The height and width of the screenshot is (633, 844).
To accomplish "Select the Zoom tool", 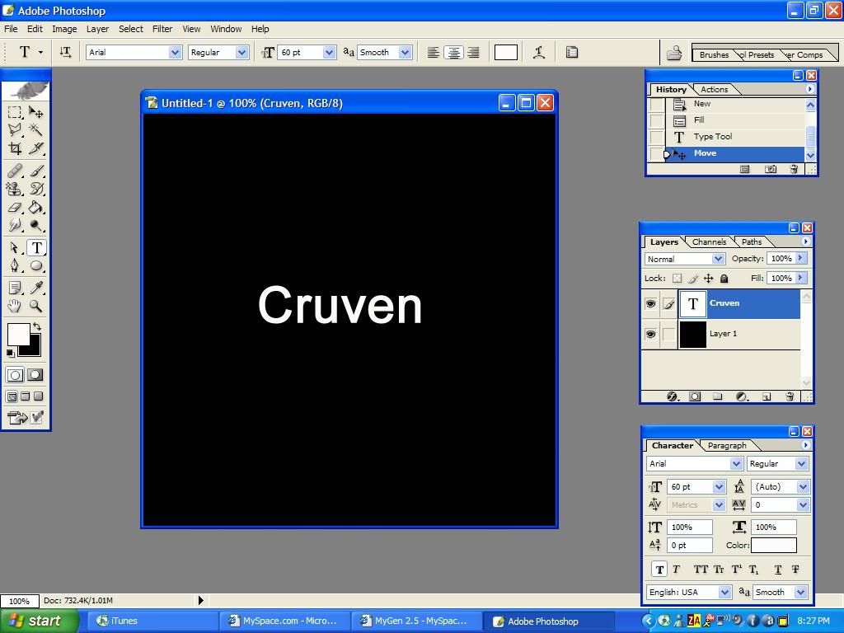I will click(36, 307).
